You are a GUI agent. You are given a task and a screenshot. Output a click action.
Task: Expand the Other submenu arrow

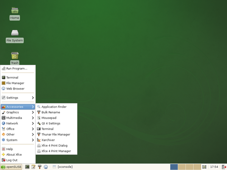coord(33,134)
